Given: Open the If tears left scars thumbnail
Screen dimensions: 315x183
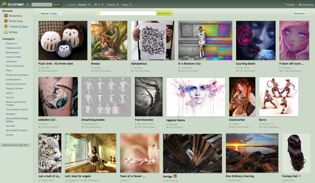Looking at the screenshot, I should click(x=294, y=41).
